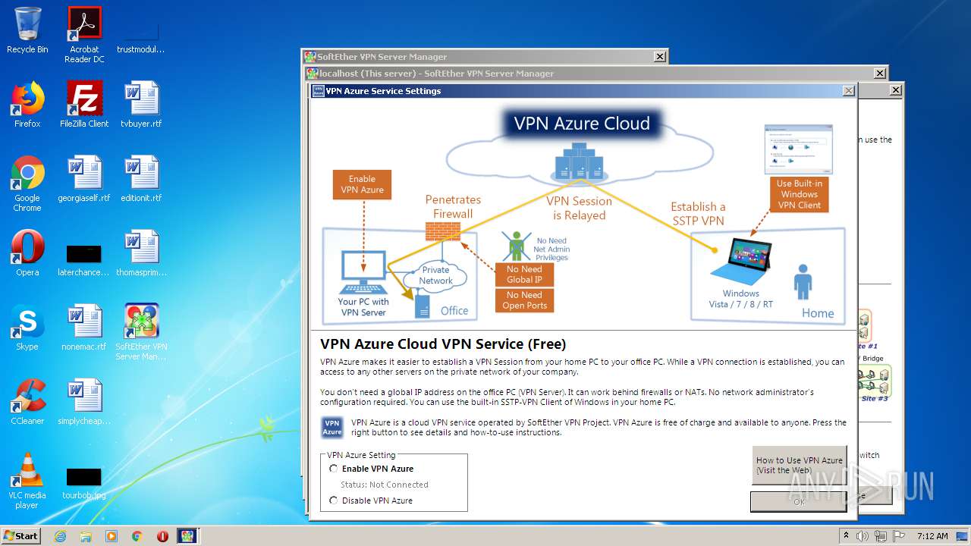Click the Site 3 icon in background window
Viewport: 971px width, 546px height.
[874, 383]
